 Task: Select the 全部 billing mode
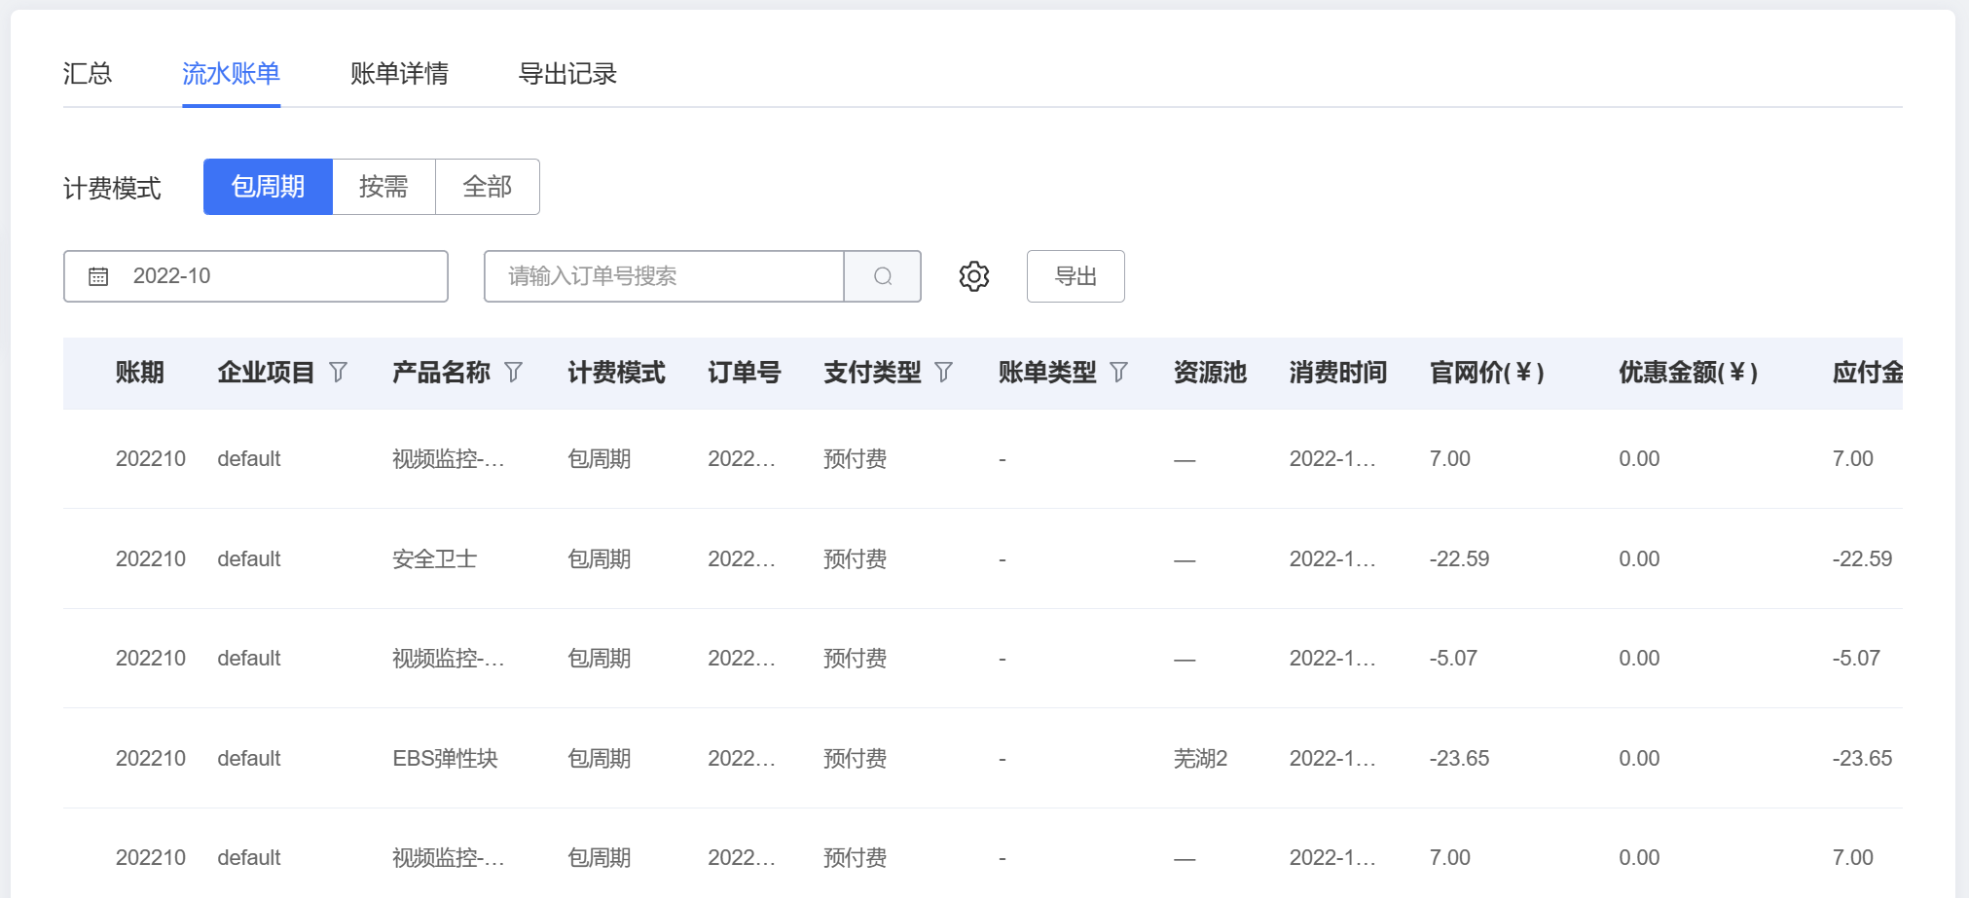487,187
